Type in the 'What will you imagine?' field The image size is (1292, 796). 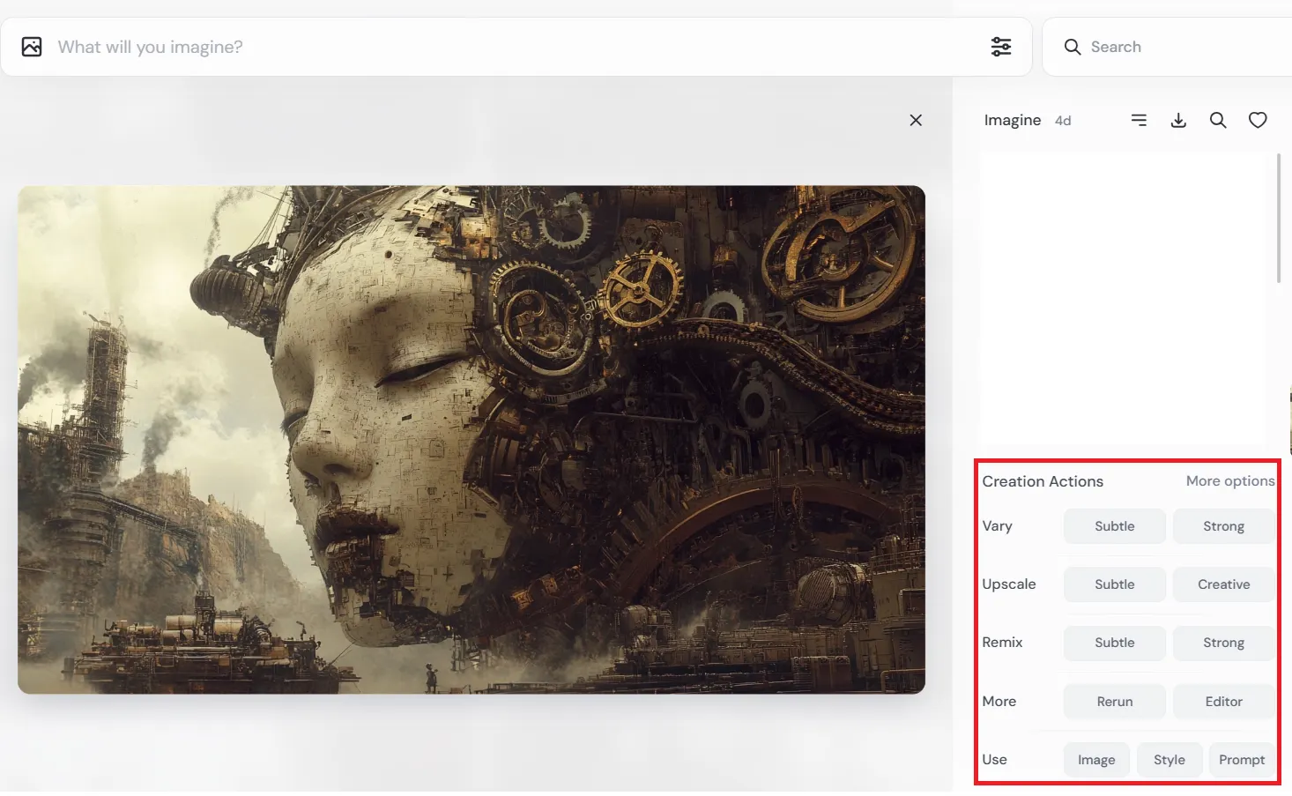pos(511,47)
